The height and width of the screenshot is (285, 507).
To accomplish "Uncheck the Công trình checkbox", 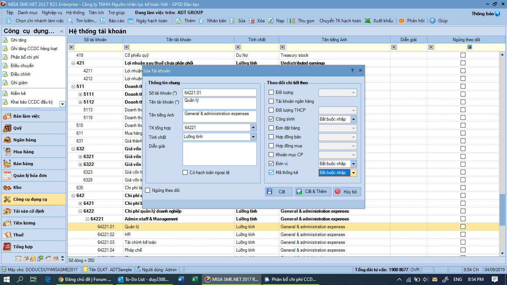I will coord(271,119).
